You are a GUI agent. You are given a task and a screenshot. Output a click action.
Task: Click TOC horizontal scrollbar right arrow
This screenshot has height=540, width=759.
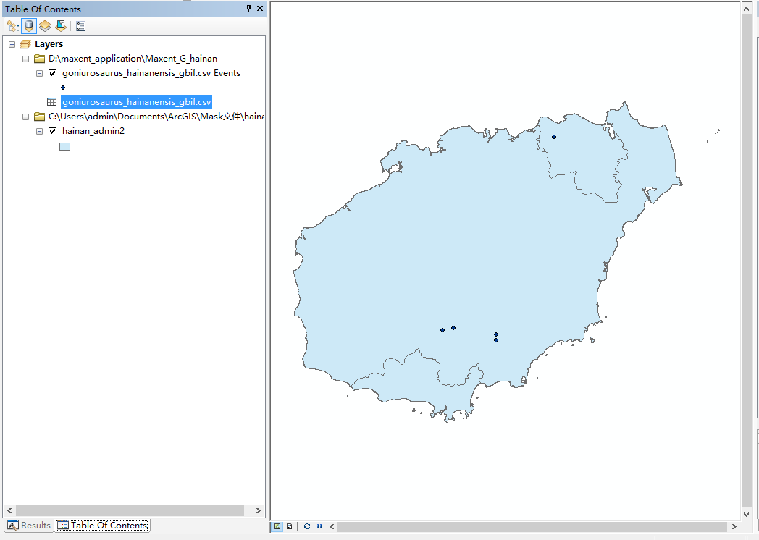click(259, 510)
